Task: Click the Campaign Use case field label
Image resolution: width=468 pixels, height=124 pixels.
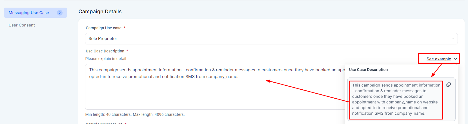Action: pos(104,28)
